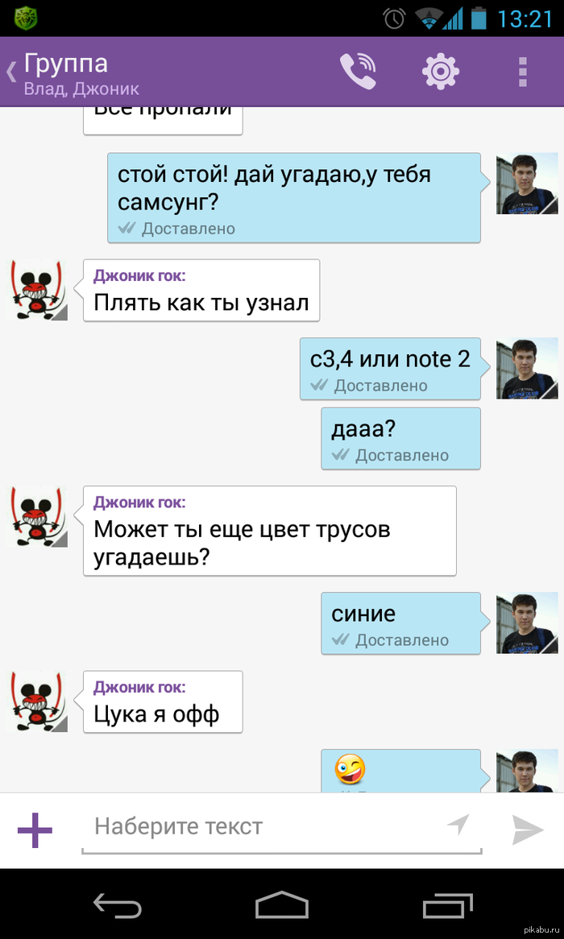Focus the 'Наберите текст' message field
Image resolution: width=564 pixels, height=939 pixels.
(x=282, y=829)
